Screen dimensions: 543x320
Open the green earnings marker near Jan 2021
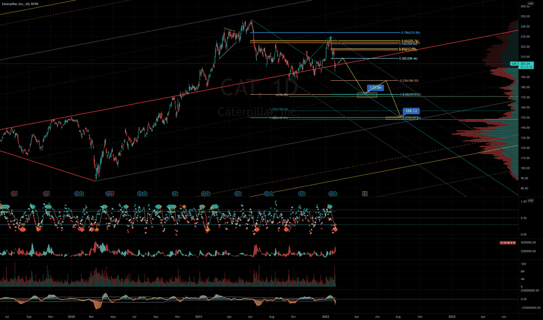tap(208, 194)
